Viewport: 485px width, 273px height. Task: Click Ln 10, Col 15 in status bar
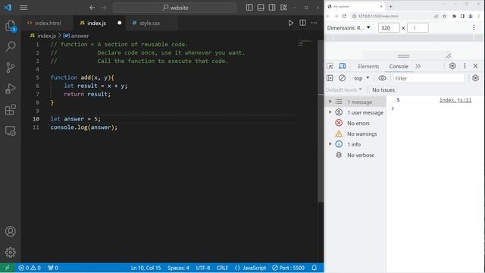pos(145,268)
